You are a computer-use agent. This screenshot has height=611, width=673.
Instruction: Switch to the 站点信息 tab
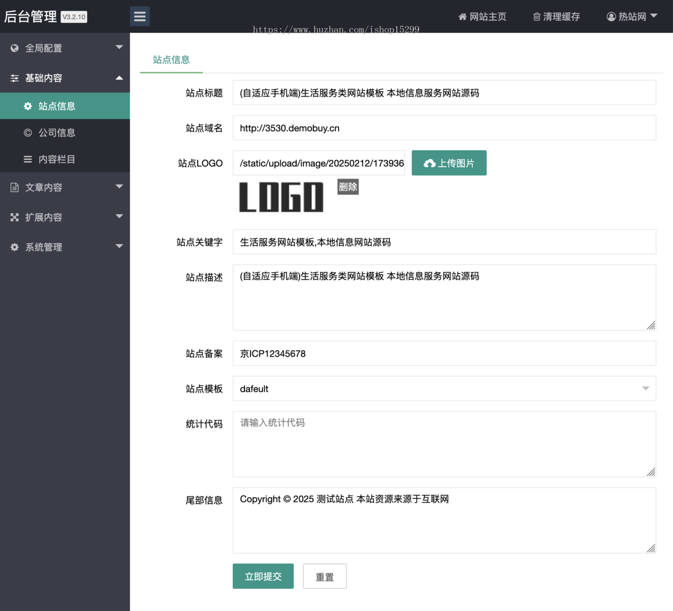171,59
